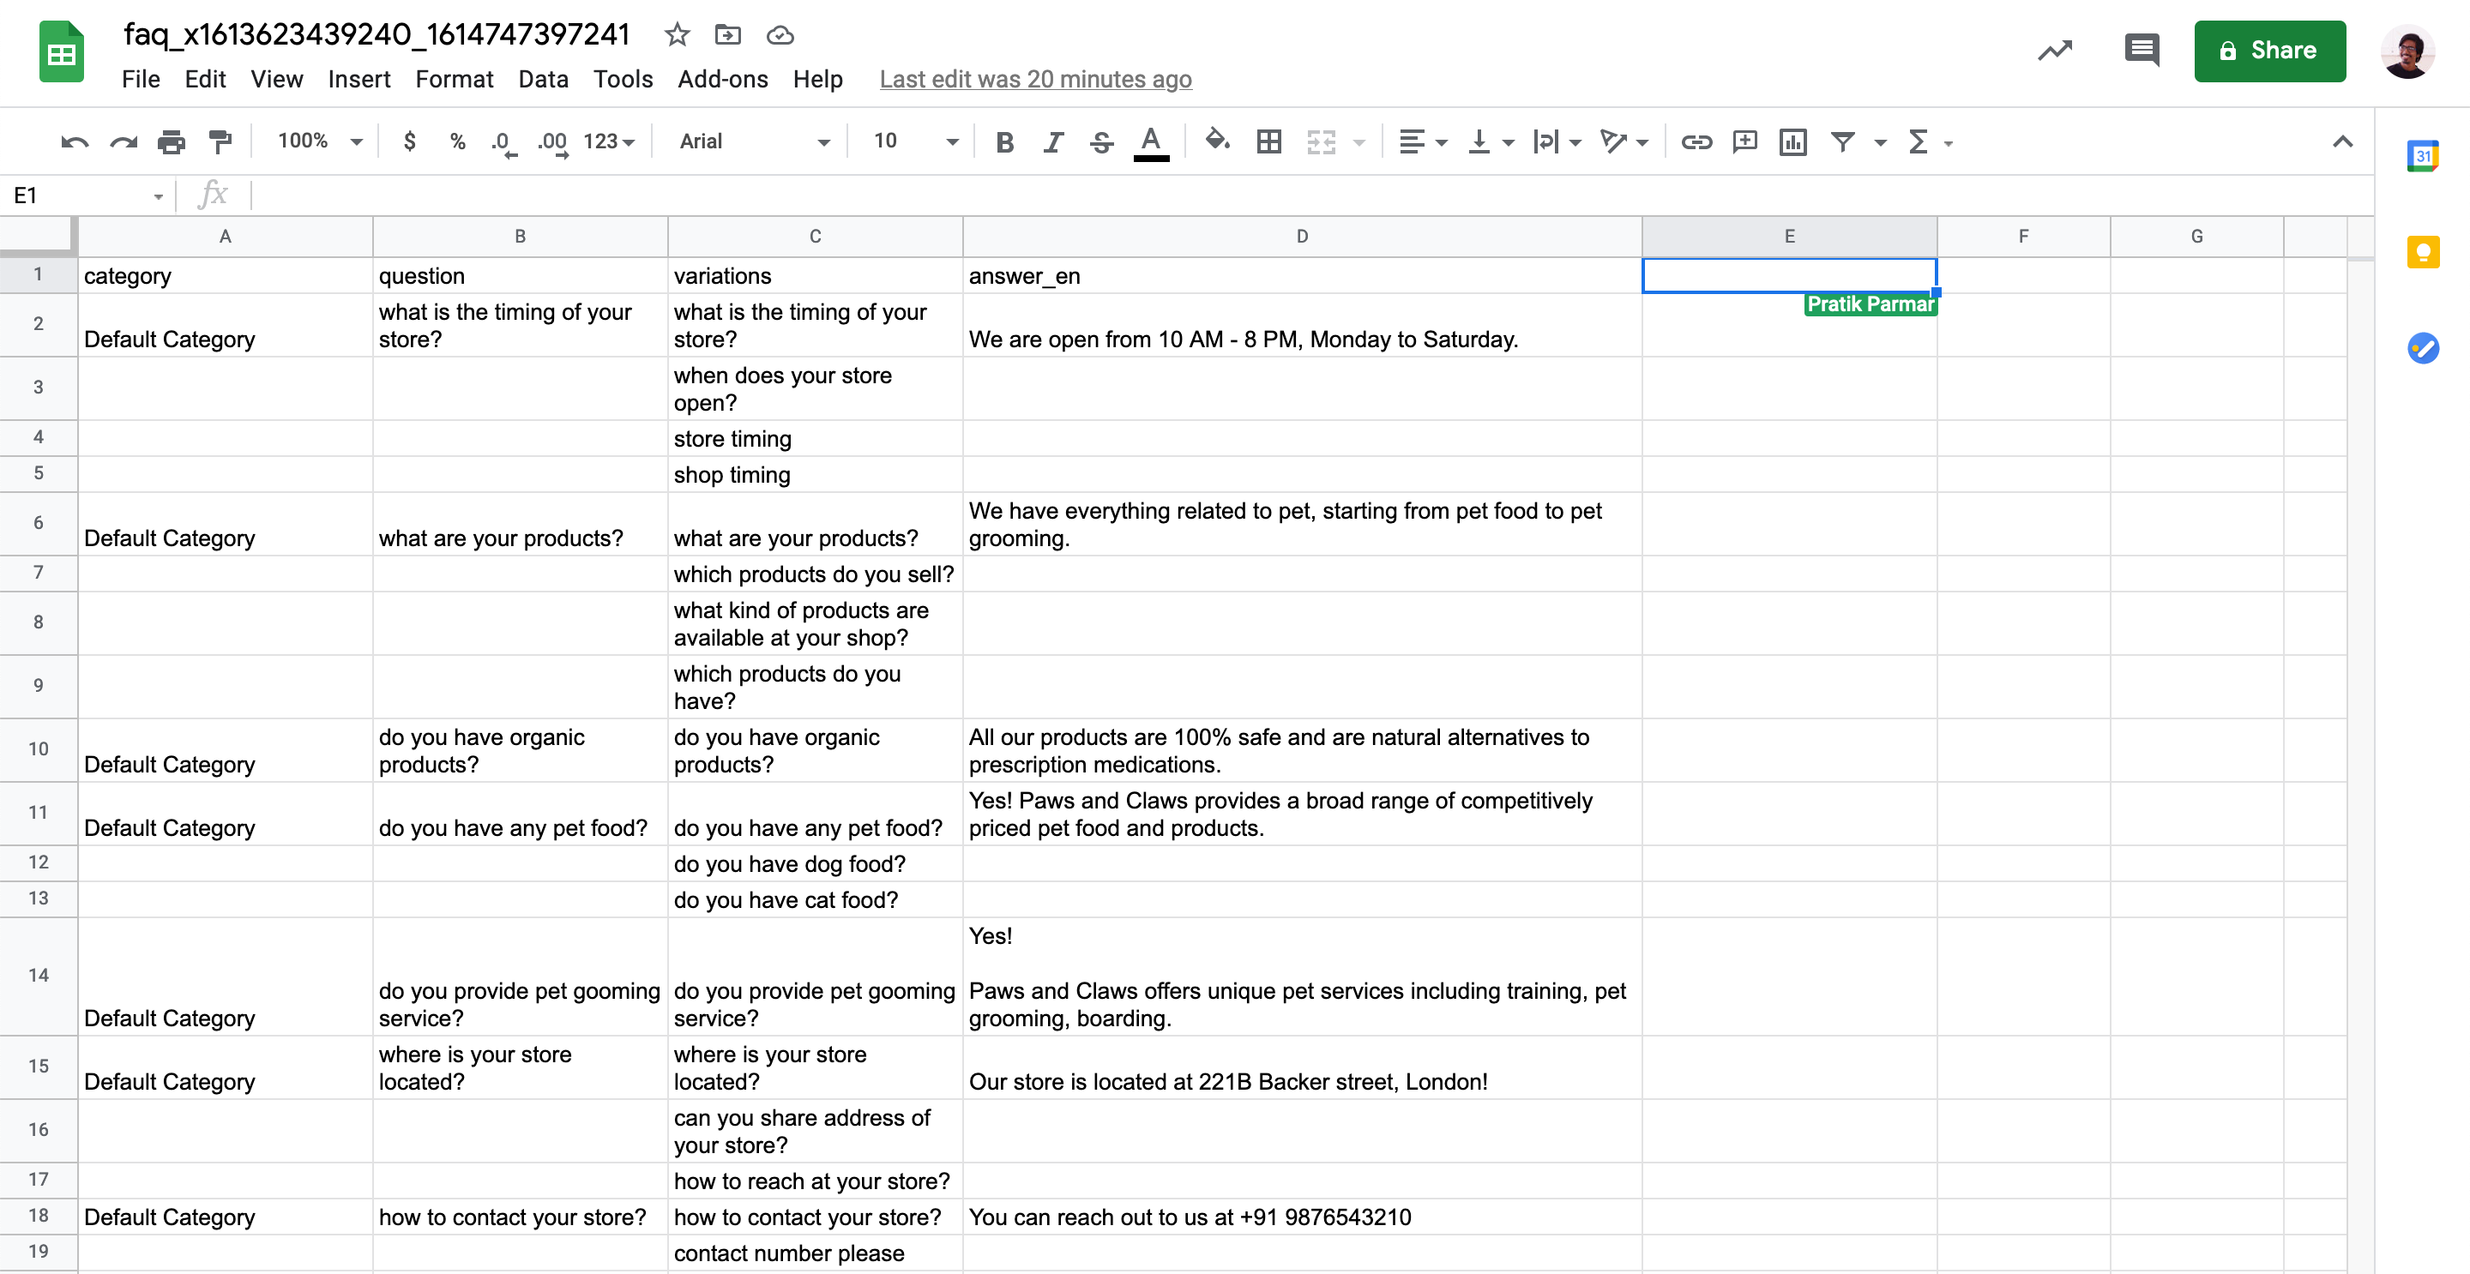
Task: Collapse the toolbar with the chevron
Action: click(2342, 141)
